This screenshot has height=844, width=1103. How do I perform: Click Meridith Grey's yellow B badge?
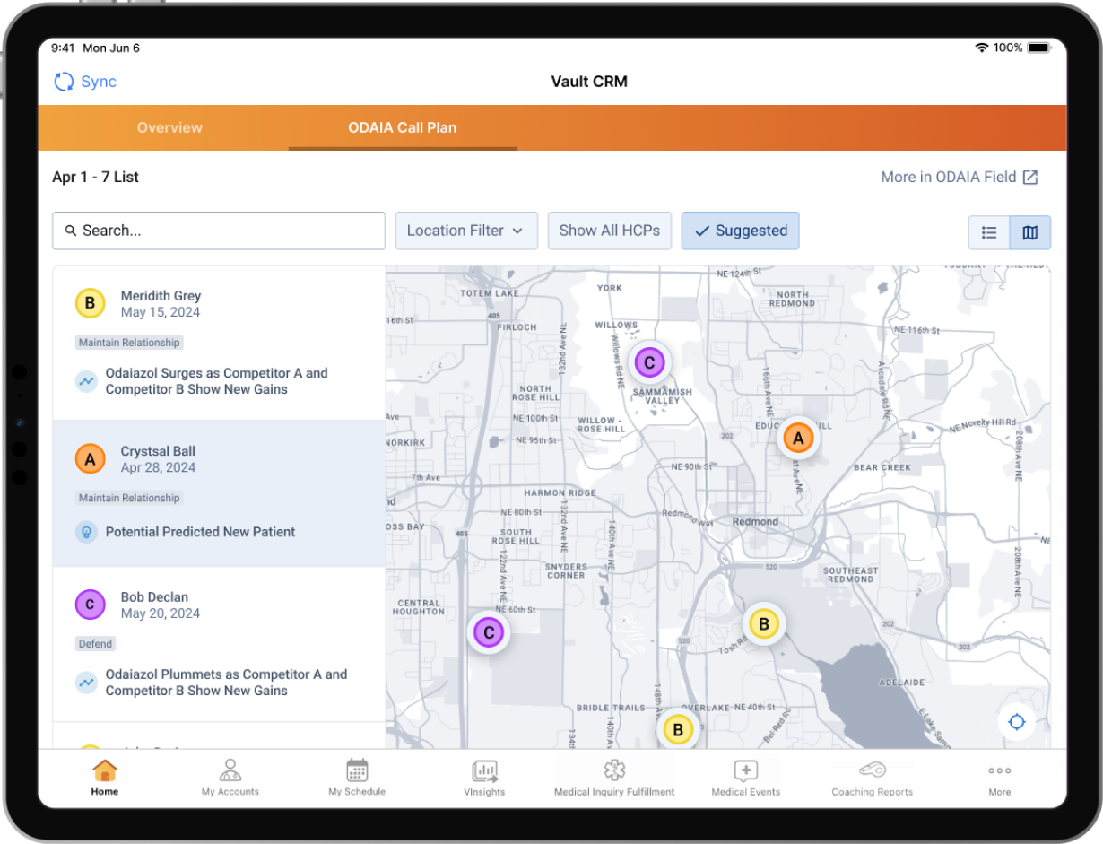pos(90,303)
